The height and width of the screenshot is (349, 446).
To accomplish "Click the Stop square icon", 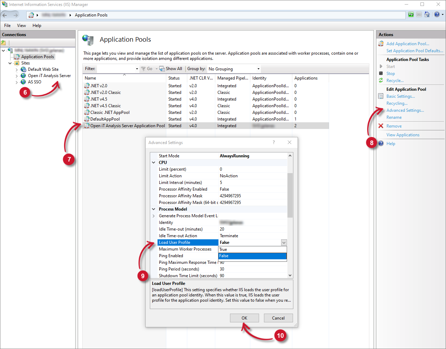I will click(381, 73).
